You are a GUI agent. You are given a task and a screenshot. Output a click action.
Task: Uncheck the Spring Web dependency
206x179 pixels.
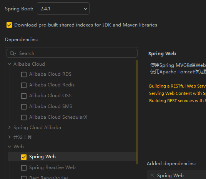click(x=24, y=157)
